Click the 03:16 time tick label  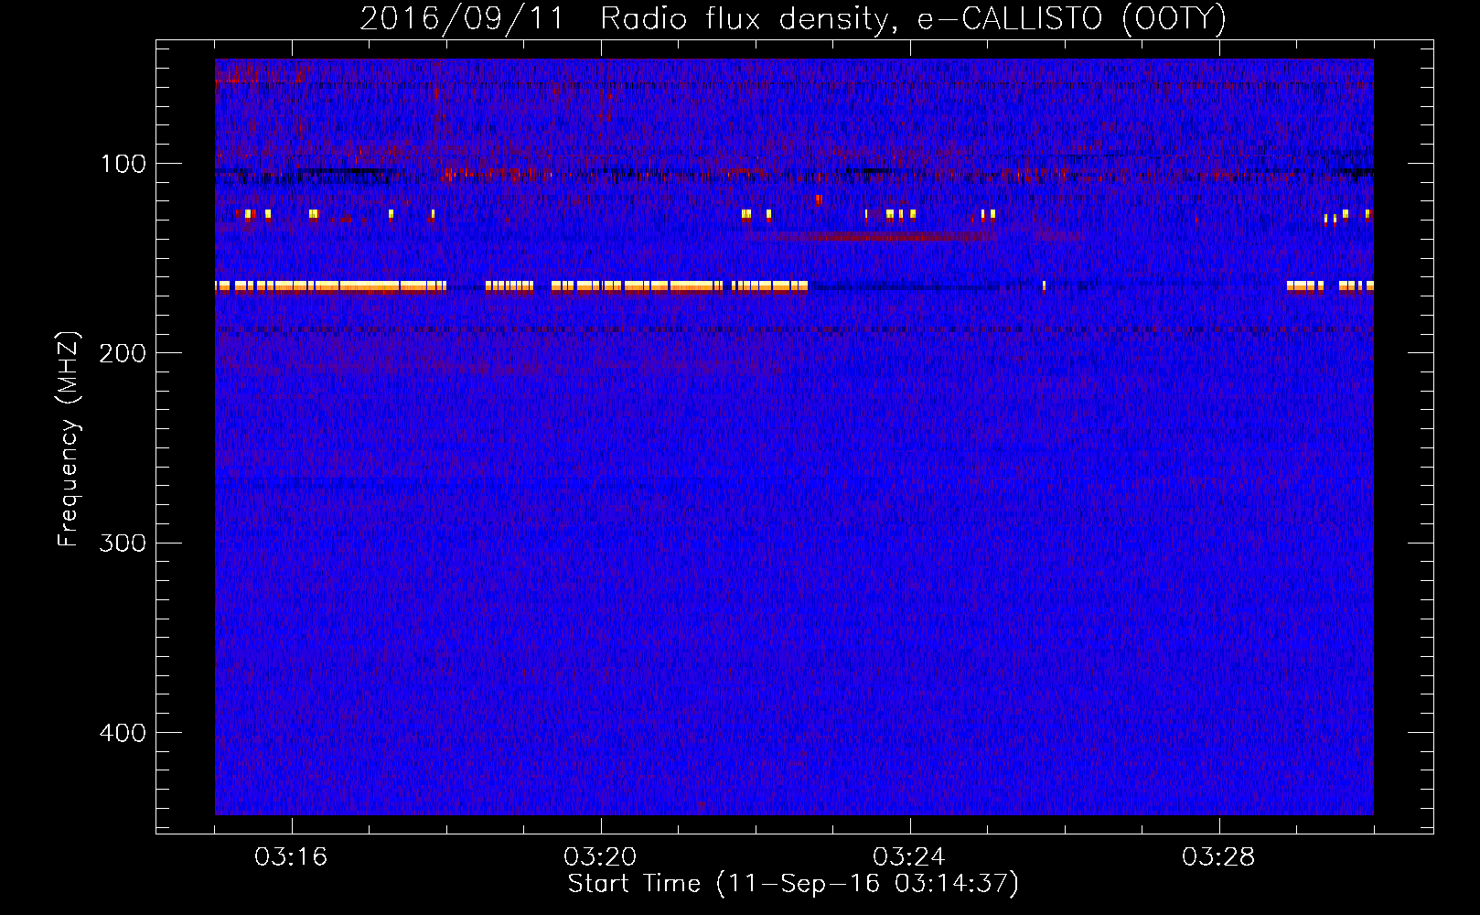point(291,857)
